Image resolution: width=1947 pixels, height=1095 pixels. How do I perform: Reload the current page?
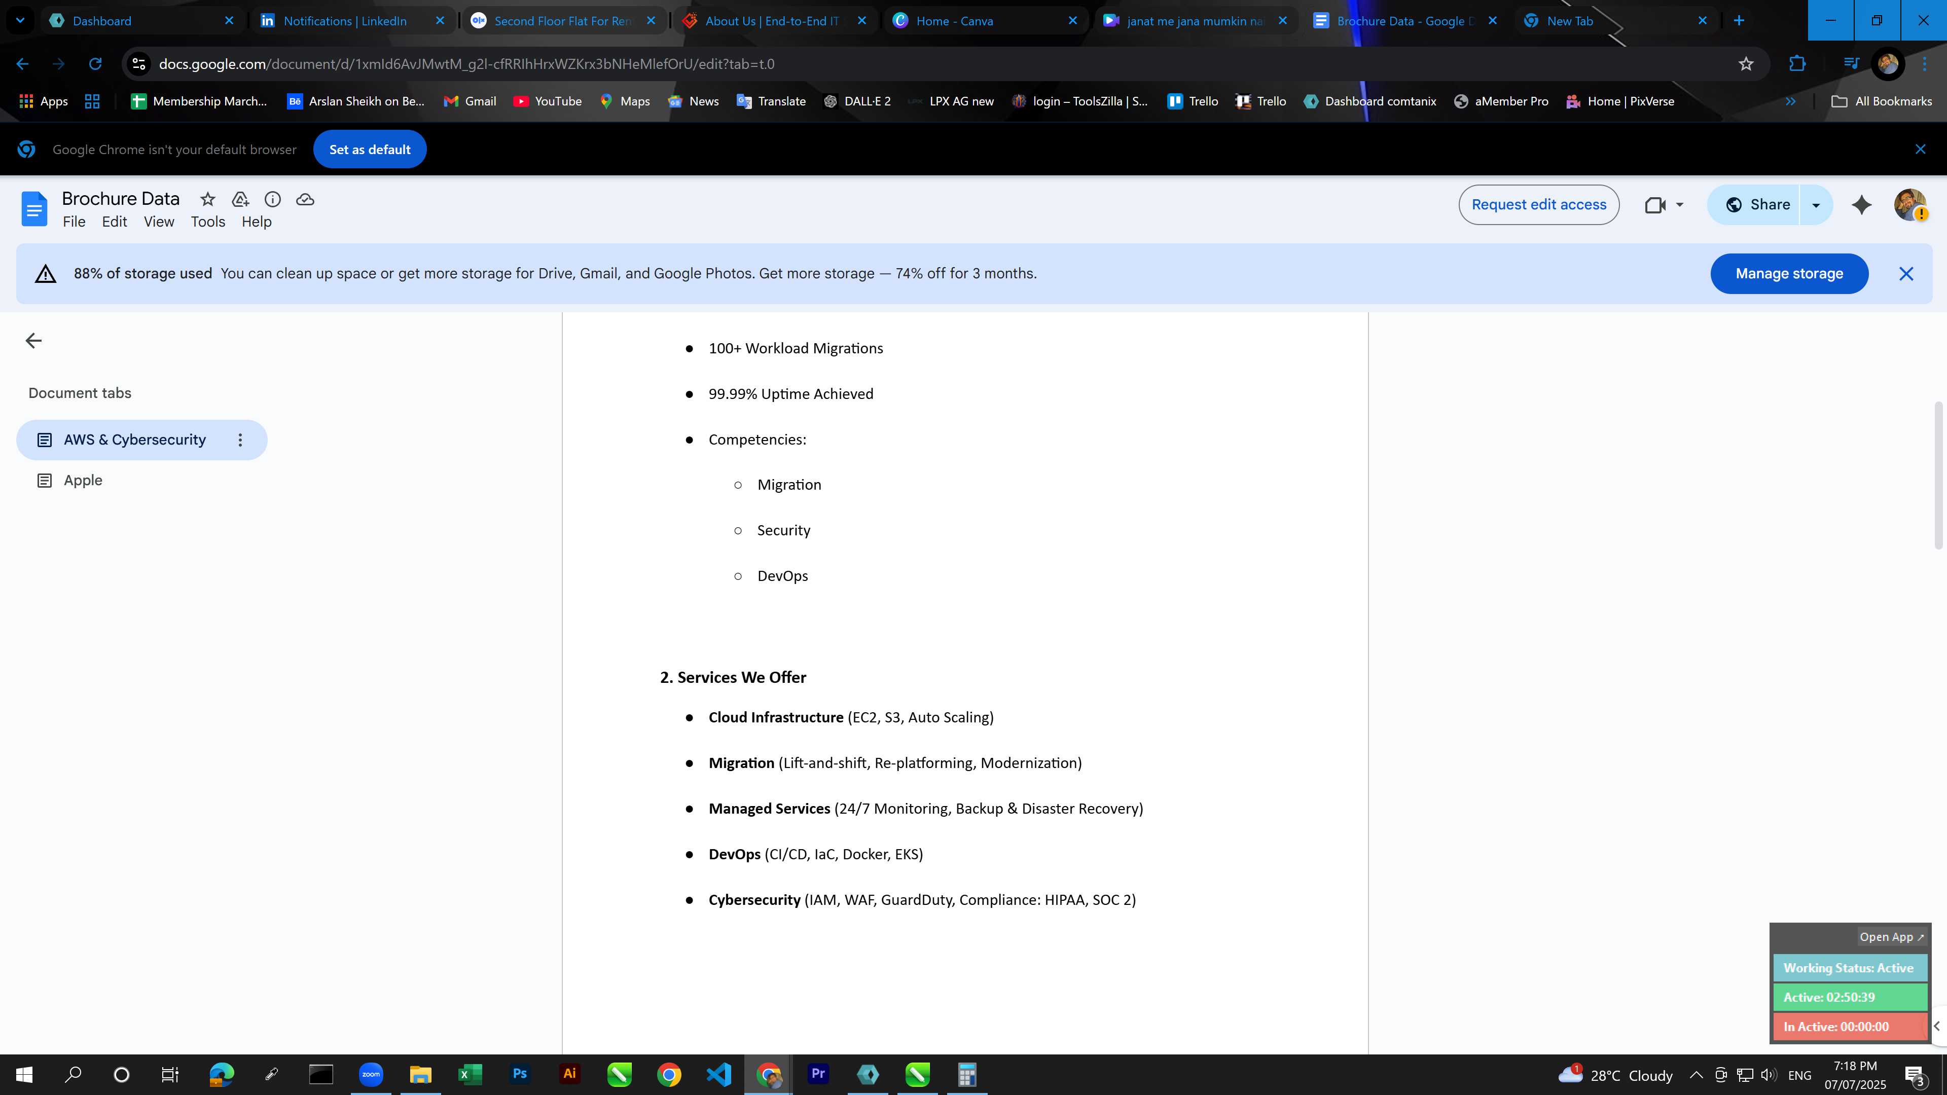click(x=95, y=64)
